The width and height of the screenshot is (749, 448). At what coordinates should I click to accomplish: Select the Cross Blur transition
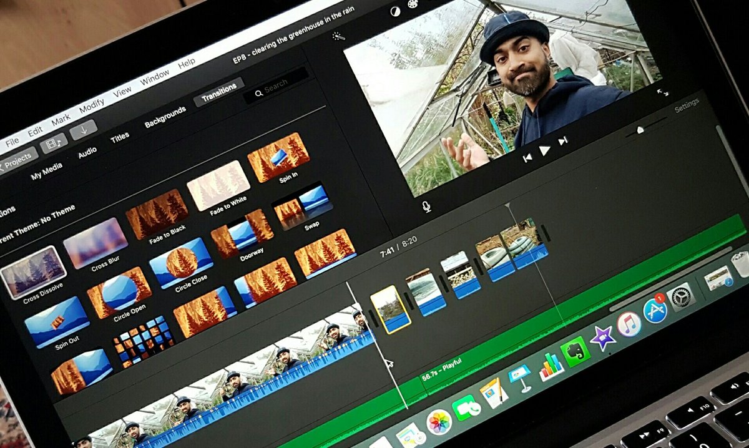(x=95, y=243)
